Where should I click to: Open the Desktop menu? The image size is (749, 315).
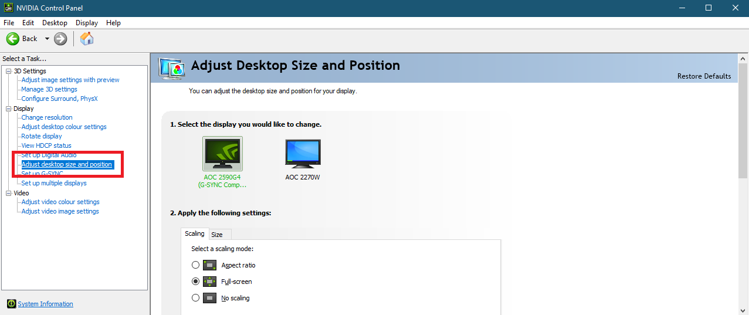click(55, 23)
